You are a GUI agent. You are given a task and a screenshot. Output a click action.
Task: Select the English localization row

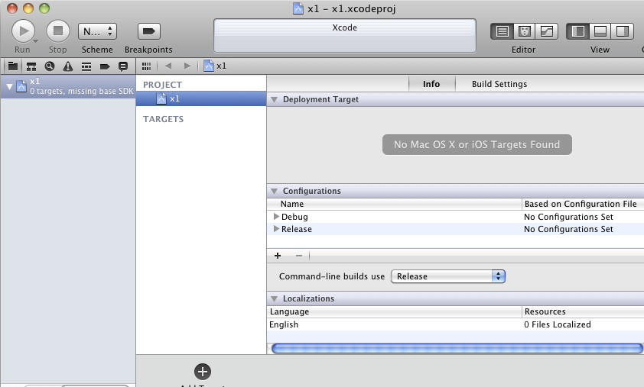click(x=456, y=324)
